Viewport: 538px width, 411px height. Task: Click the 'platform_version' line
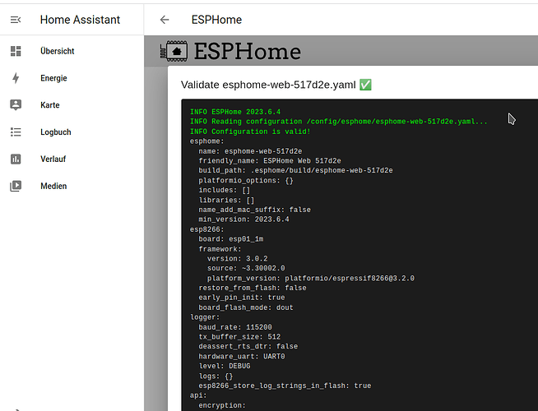coord(310,278)
